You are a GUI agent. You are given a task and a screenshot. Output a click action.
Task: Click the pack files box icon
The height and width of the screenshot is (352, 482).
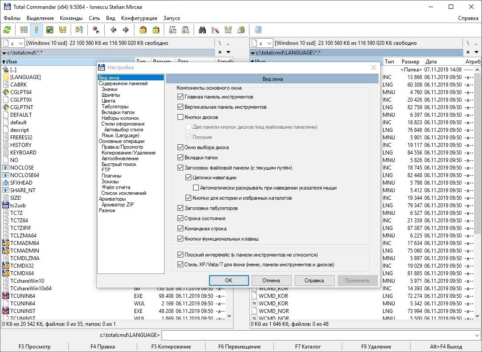(143, 30)
